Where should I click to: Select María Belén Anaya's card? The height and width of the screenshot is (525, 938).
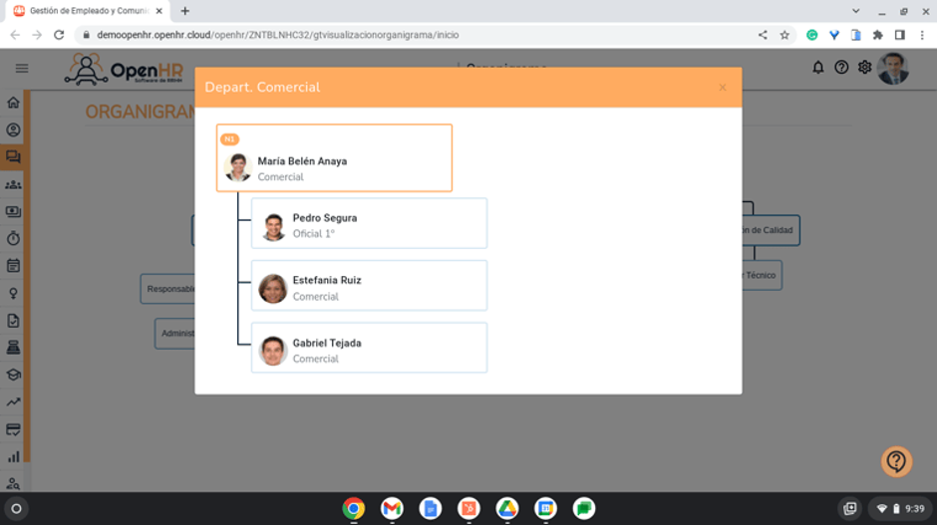tap(334, 158)
